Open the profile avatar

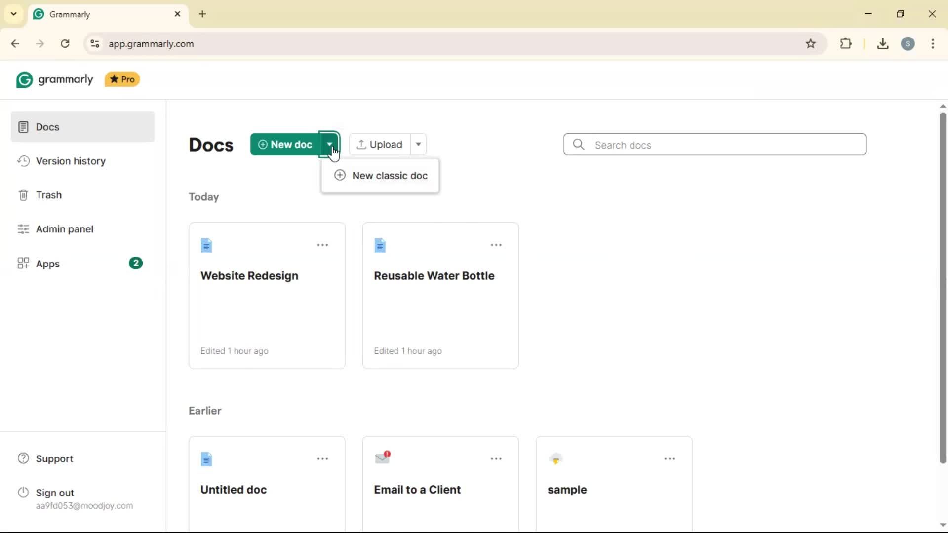point(908,44)
